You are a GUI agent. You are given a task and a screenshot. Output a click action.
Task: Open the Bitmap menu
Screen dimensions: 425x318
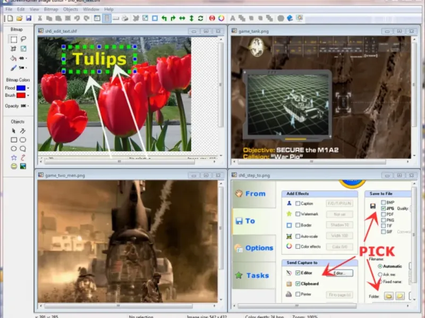[51, 9]
